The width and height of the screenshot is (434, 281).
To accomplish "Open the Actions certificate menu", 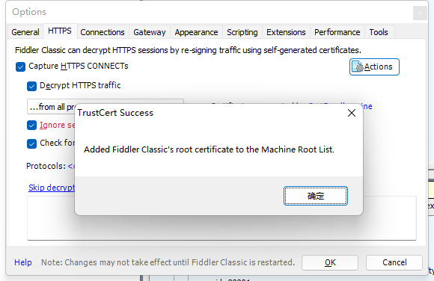I will pyautogui.click(x=374, y=67).
